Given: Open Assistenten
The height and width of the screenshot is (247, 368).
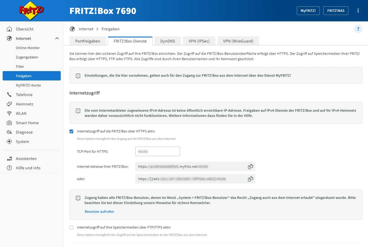Looking at the screenshot, I should pos(26,159).
